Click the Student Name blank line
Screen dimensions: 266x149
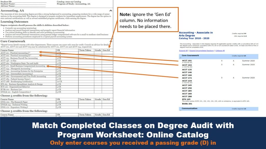[30, 4]
